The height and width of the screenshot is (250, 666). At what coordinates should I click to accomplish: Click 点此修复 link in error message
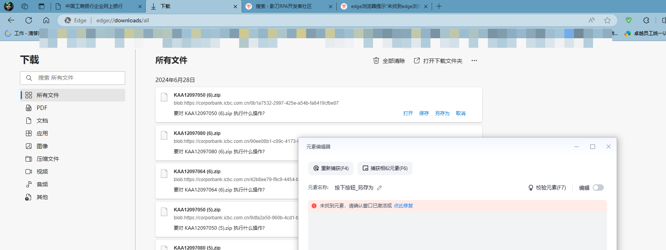[x=403, y=206]
